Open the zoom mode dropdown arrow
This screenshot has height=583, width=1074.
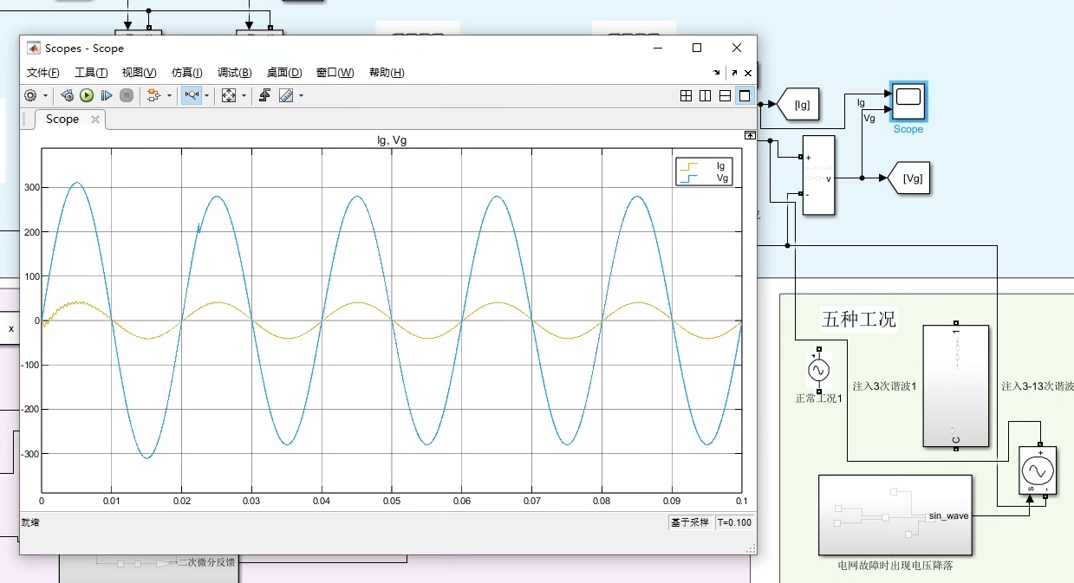[x=207, y=95]
